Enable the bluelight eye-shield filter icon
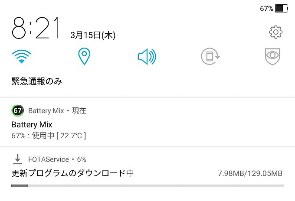This screenshot has height=201, width=295. (x=272, y=56)
